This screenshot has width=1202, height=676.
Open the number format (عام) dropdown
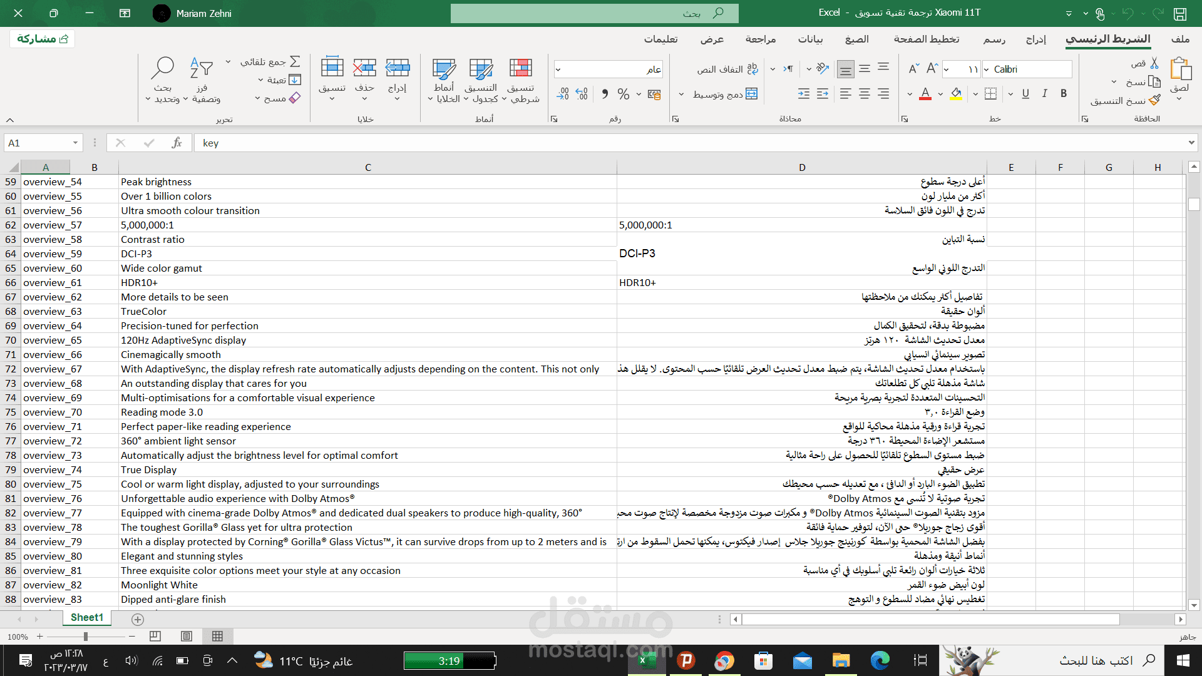(x=558, y=69)
